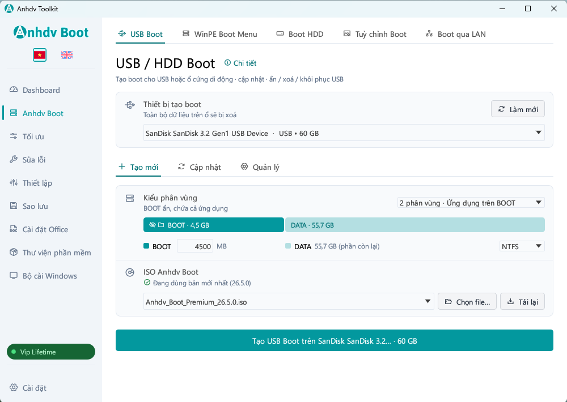The height and width of the screenshot is (402, 567).
Task: Switch language to Vietnamese flag
Action: coord(40,55)
